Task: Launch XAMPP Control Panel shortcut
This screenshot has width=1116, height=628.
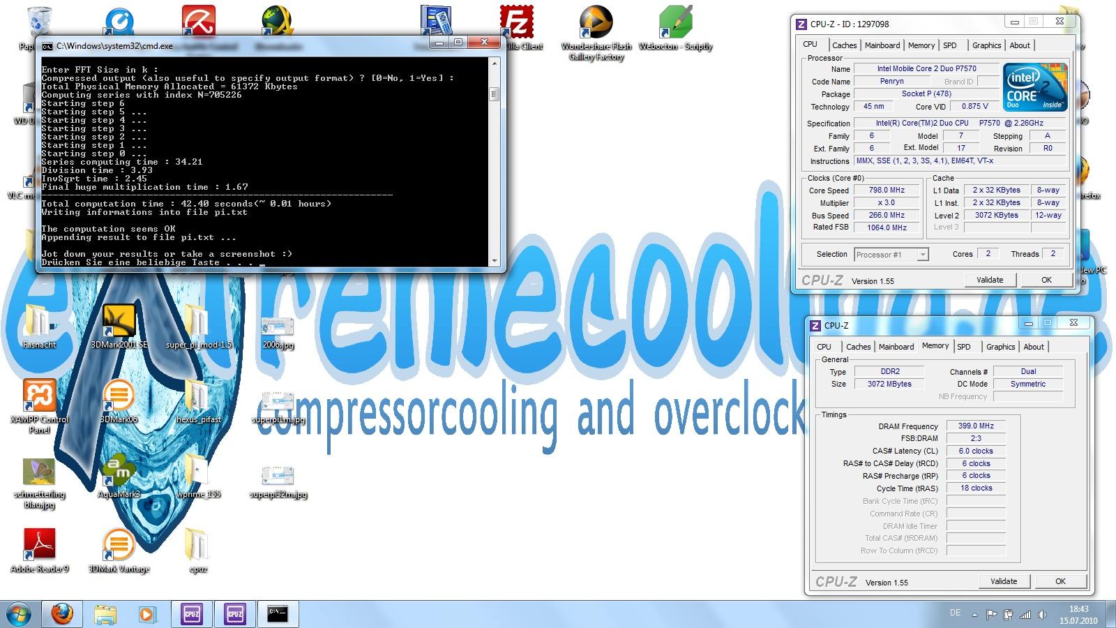Action: [x=40, y=405]
